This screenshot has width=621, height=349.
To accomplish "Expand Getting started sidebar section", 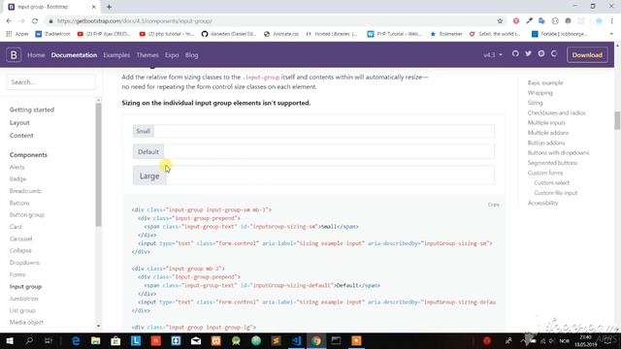I will tap(32, 110).
